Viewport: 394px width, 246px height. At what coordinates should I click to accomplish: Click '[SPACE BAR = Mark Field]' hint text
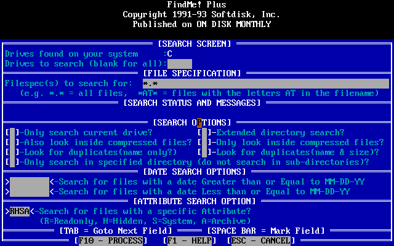(266, 231)
